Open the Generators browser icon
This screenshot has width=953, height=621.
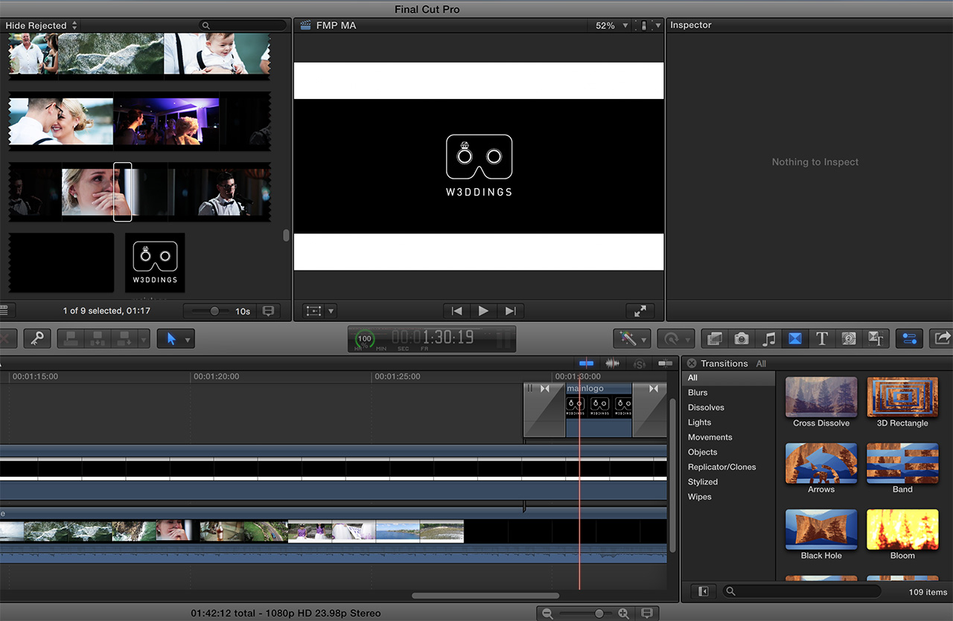[849, 338]
